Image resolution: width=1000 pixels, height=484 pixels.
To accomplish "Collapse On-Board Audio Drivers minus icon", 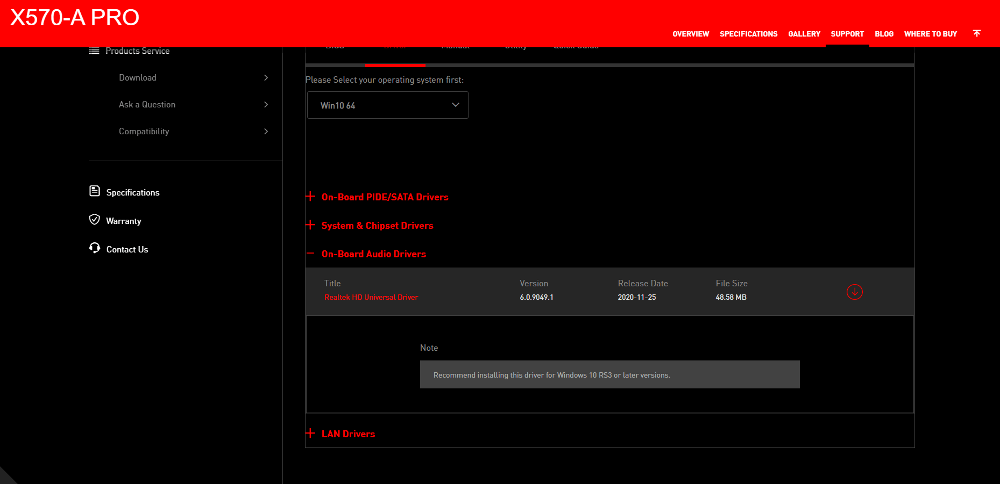I will 310,254.
